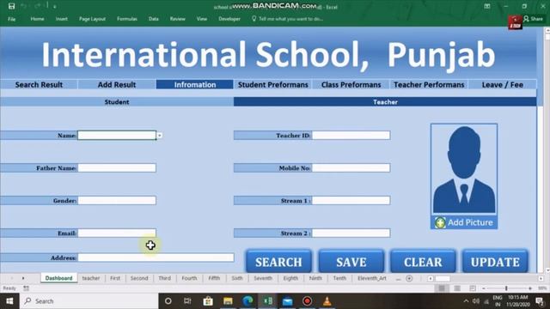Image resolution: width=550 pixels, height=309 pixels.
Task: Switch to the Teacher info tab
Action: point(385,102)
